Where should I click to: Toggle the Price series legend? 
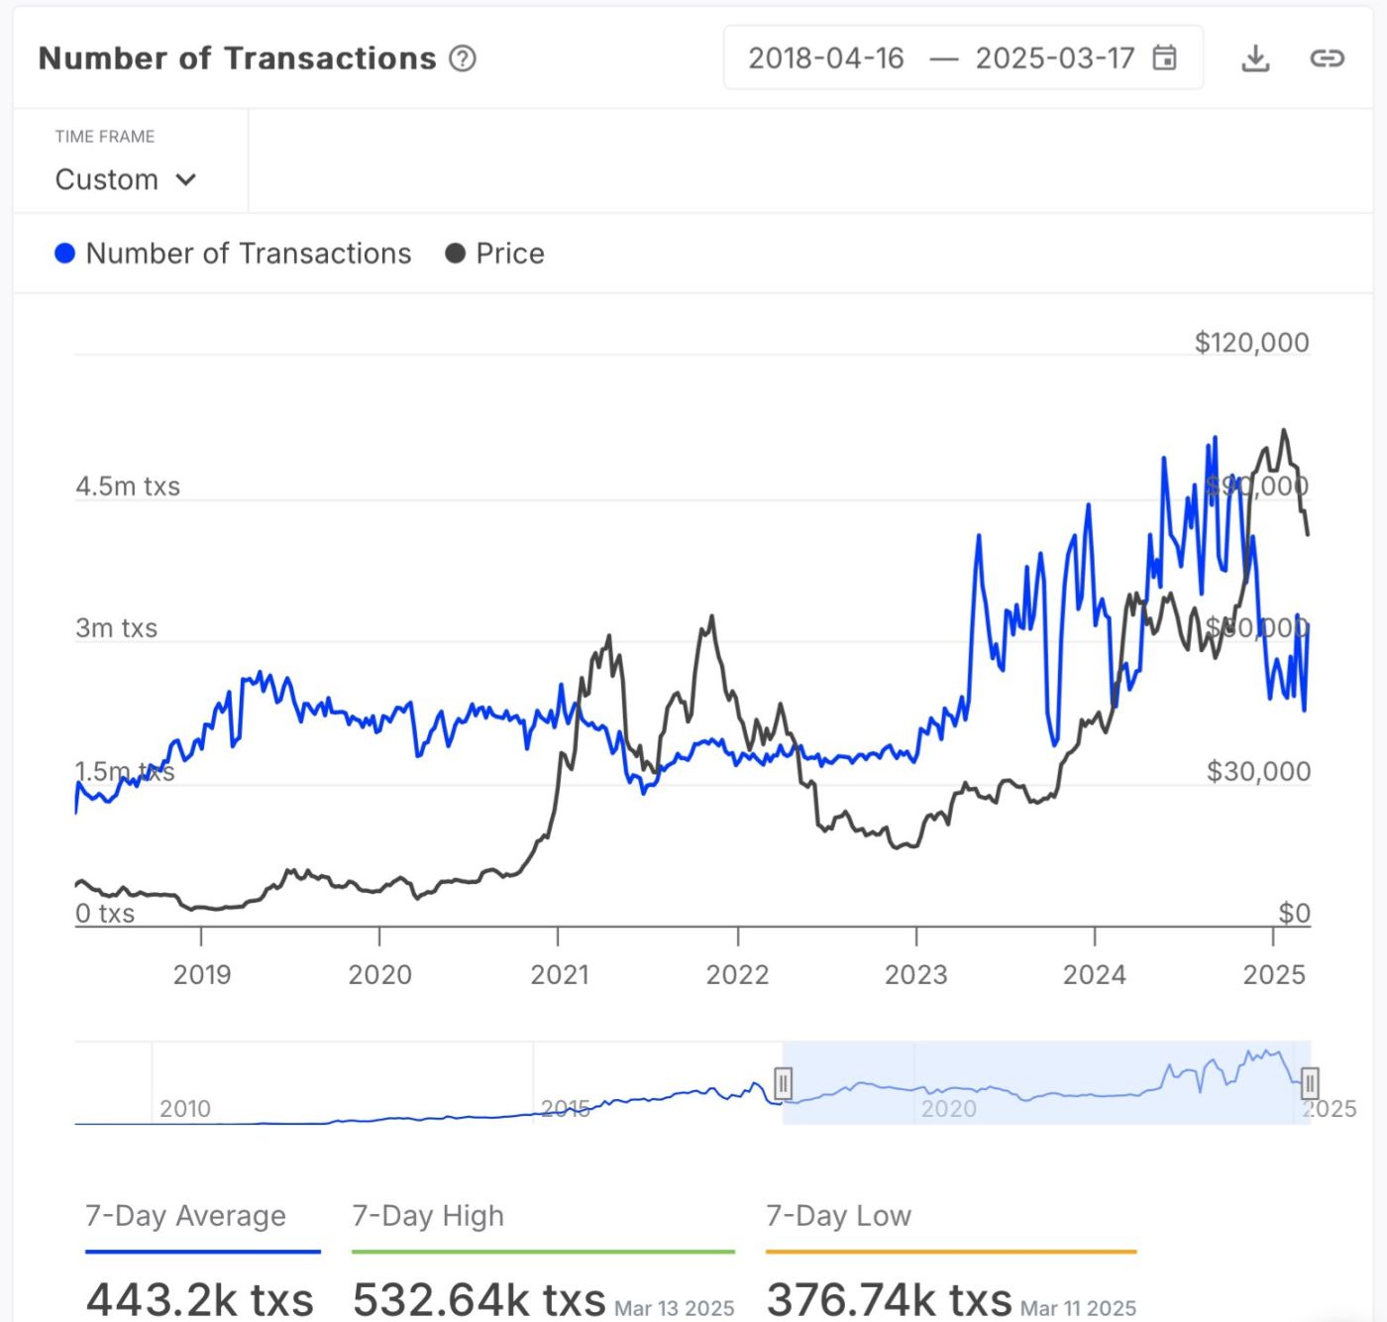(509, 254)
